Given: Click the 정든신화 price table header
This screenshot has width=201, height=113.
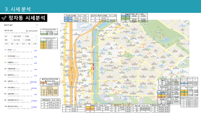Looking at the screenshot, I should 142,105.
